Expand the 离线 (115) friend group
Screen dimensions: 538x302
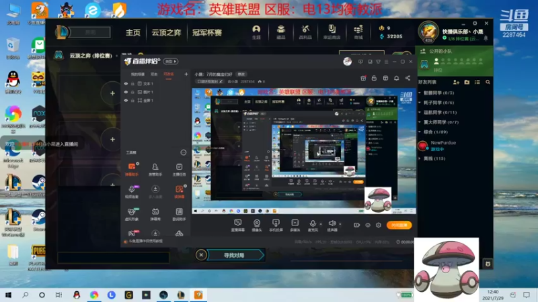tap(420, 158)
